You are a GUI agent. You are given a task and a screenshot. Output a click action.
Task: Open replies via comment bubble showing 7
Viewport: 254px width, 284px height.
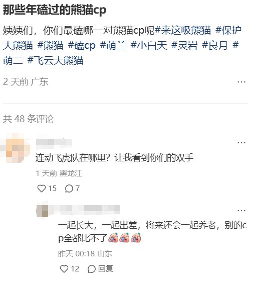coord(69,188)
